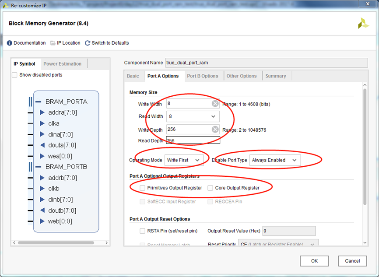Click the options panel vertical scrollbar
The height and width of the screenshot is (277, 379).
[365, 147]
